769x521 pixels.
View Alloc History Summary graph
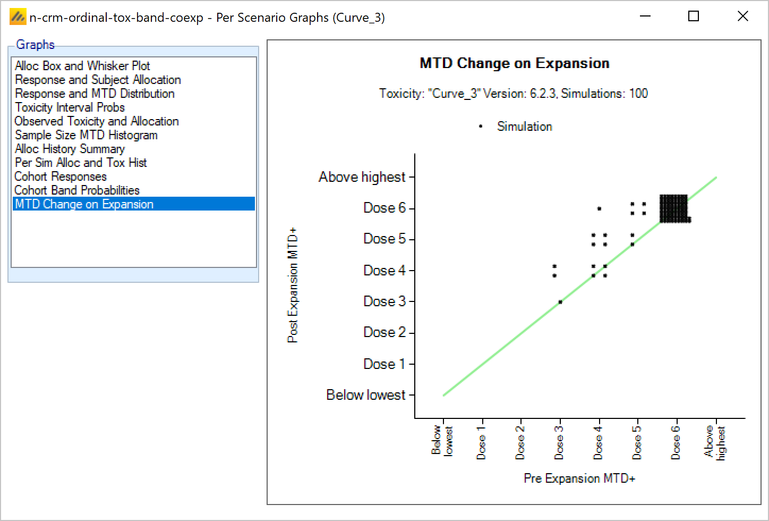(70, 149)
